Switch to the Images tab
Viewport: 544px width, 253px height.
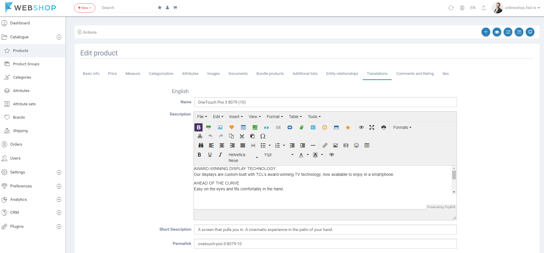[x=213, y=74]
